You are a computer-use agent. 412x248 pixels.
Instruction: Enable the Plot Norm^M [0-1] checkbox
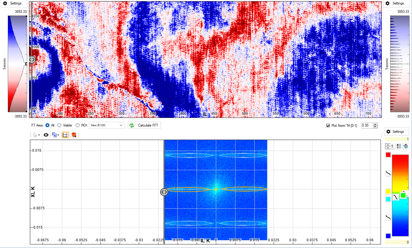328,125
